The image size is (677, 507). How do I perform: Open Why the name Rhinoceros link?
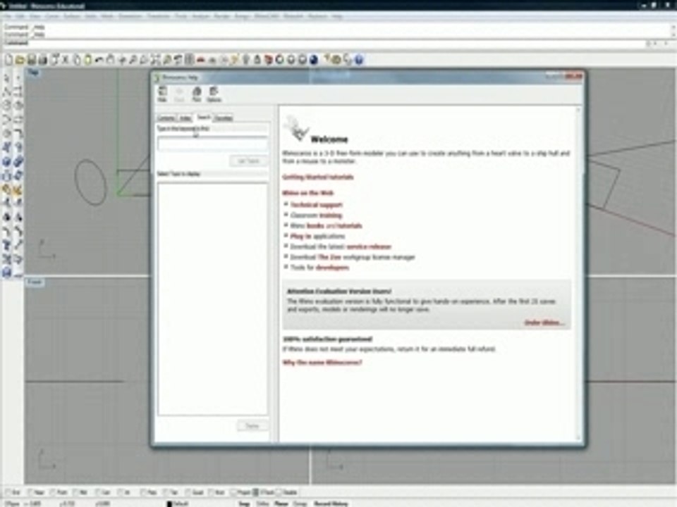(x=322, y=362)
